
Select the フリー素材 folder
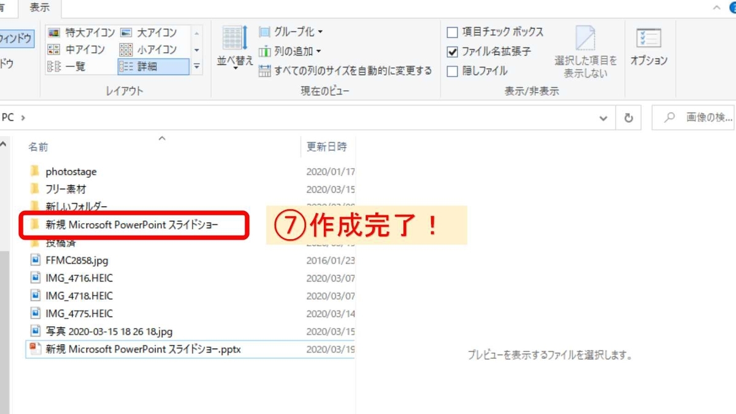[66, 190]
